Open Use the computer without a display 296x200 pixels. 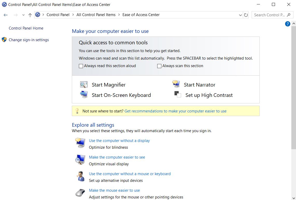(119, 141)
